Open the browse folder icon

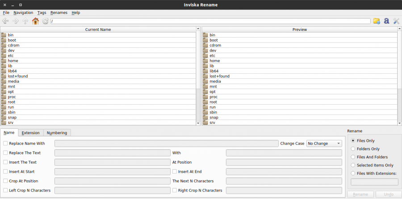[377, 21]
